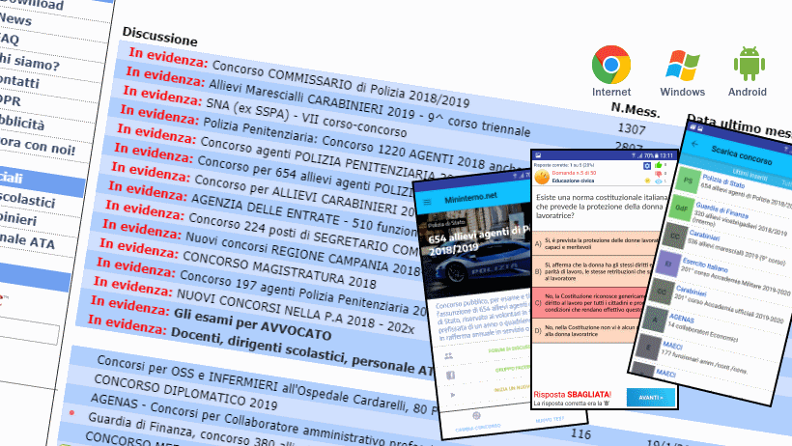Open FAQ in left sidebar
Viewport: 792px width, 446px height.
[9, 39]
